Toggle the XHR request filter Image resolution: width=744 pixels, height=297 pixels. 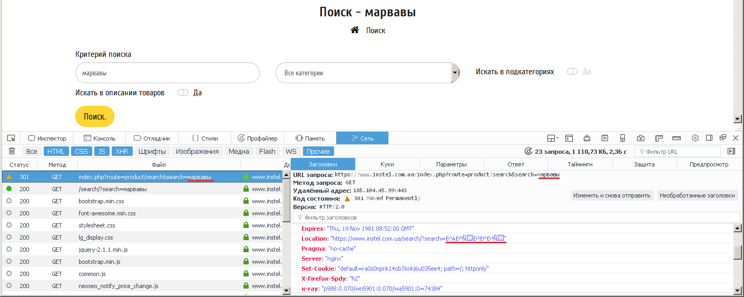pyautogui.click(x=122, y=151)
